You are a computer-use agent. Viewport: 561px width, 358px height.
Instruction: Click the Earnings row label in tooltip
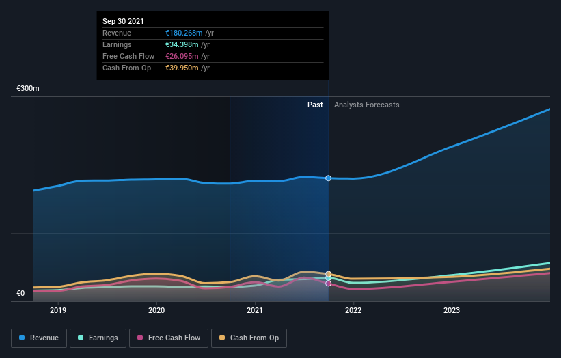tap(117, 44)
